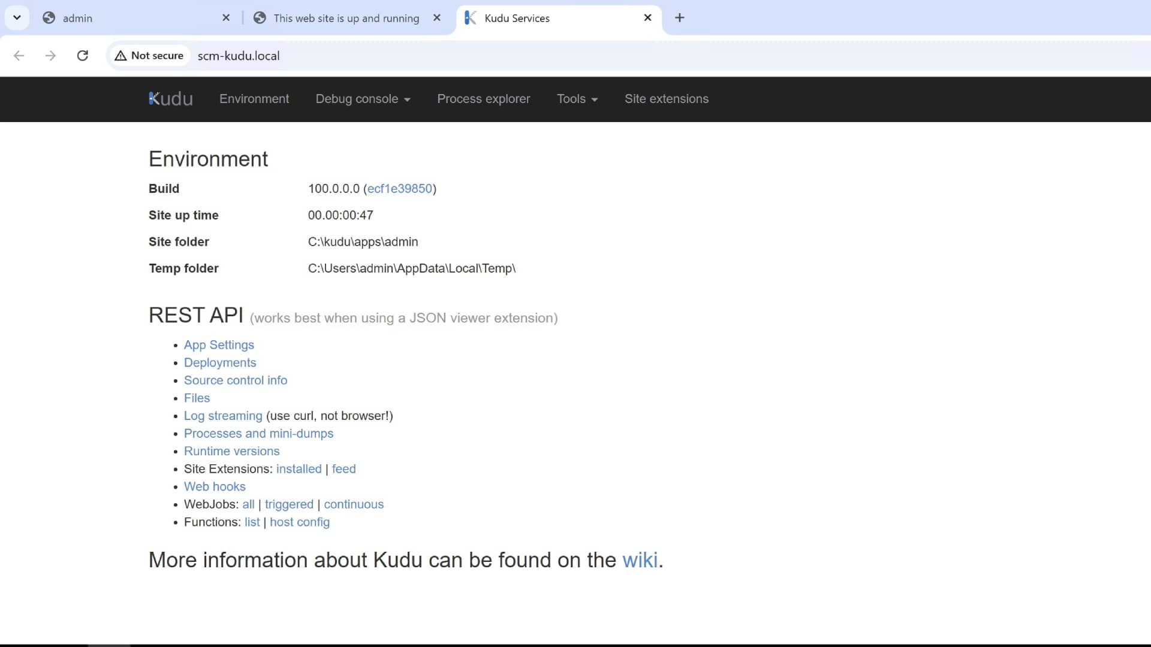
Task: Go forward using the browser forward arrow
Action: pyautogui.click(x=50, y=56)
